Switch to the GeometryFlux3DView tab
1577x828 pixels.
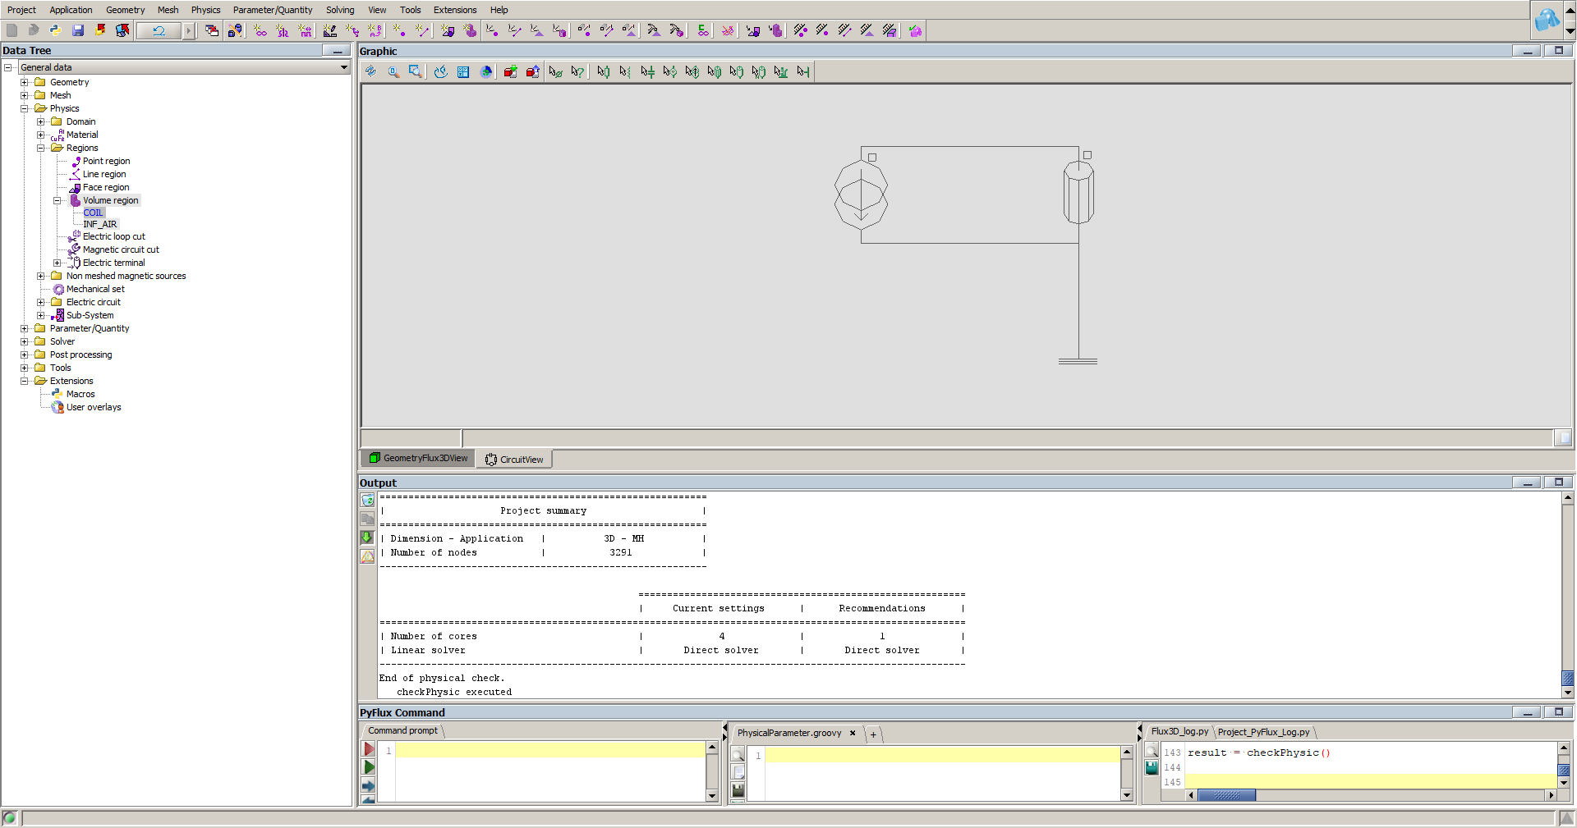click(418, 458)
